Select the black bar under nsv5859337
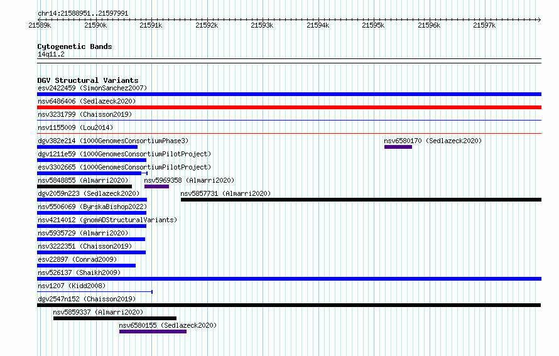The height and width of the screenshot is (356, 559). click(x=115, y=318)
